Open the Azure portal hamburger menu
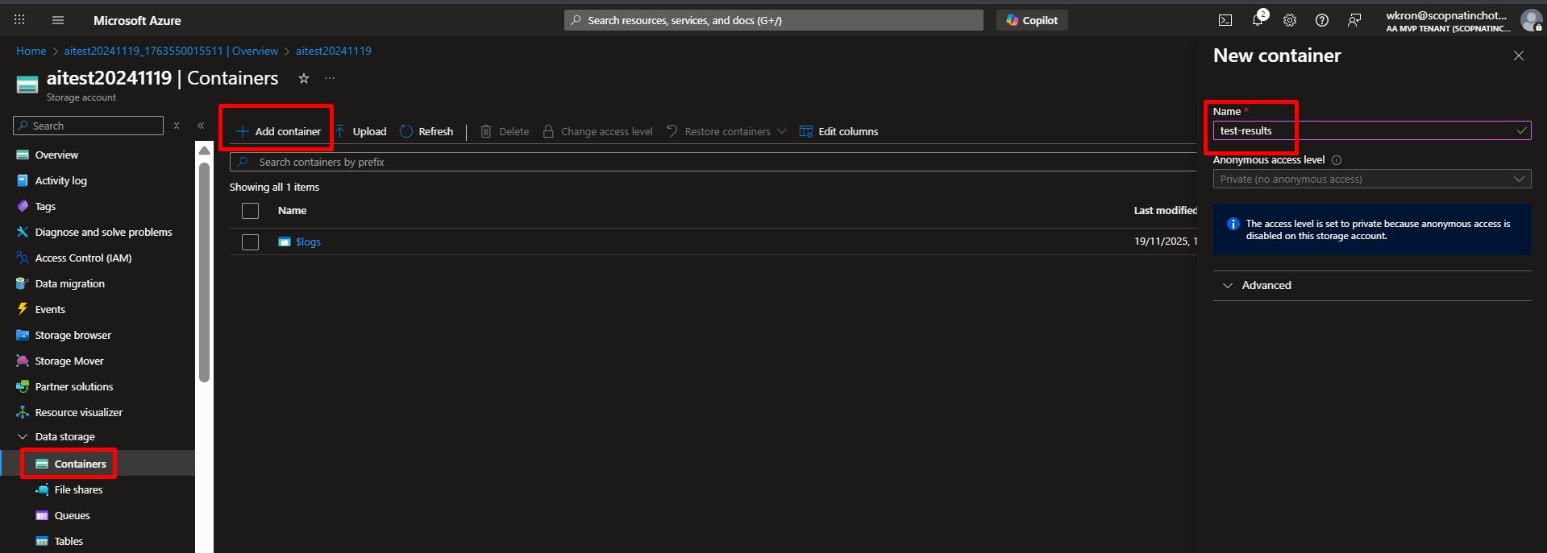 [58, 20]
